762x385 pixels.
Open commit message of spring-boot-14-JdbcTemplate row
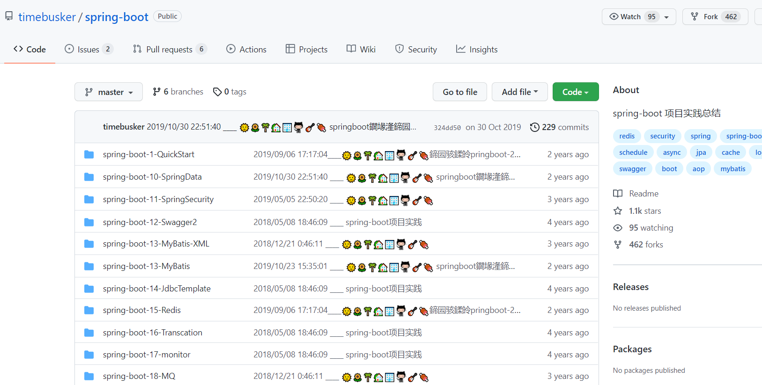click(338, 289)
